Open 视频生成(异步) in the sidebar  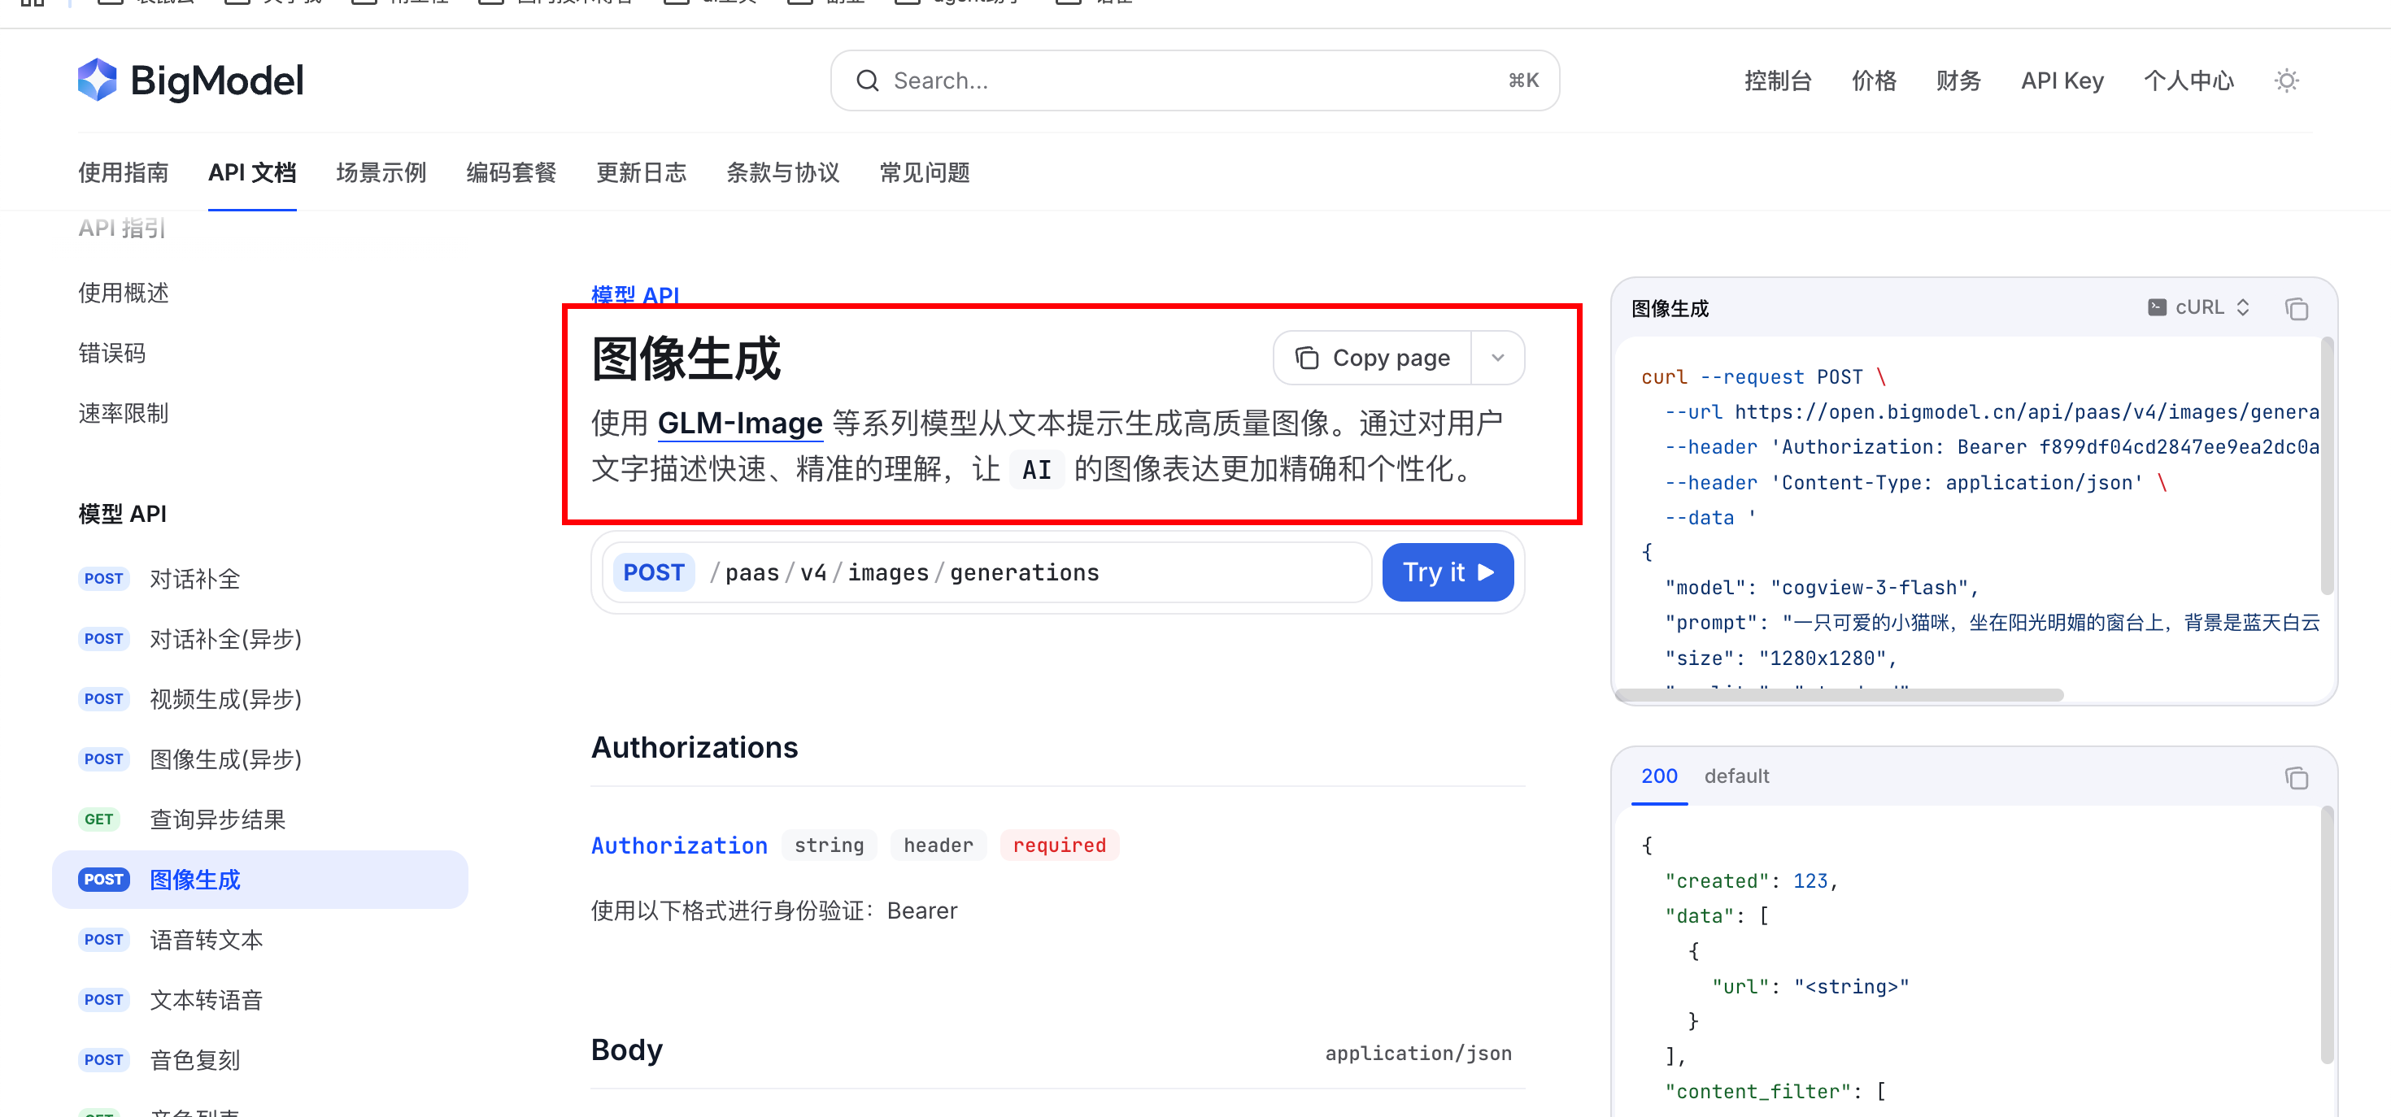(225, 698)
